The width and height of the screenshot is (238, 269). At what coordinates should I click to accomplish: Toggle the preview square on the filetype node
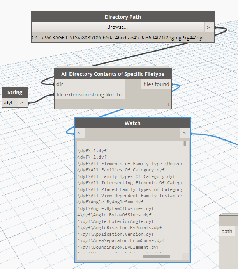click(x=160, y=104)
